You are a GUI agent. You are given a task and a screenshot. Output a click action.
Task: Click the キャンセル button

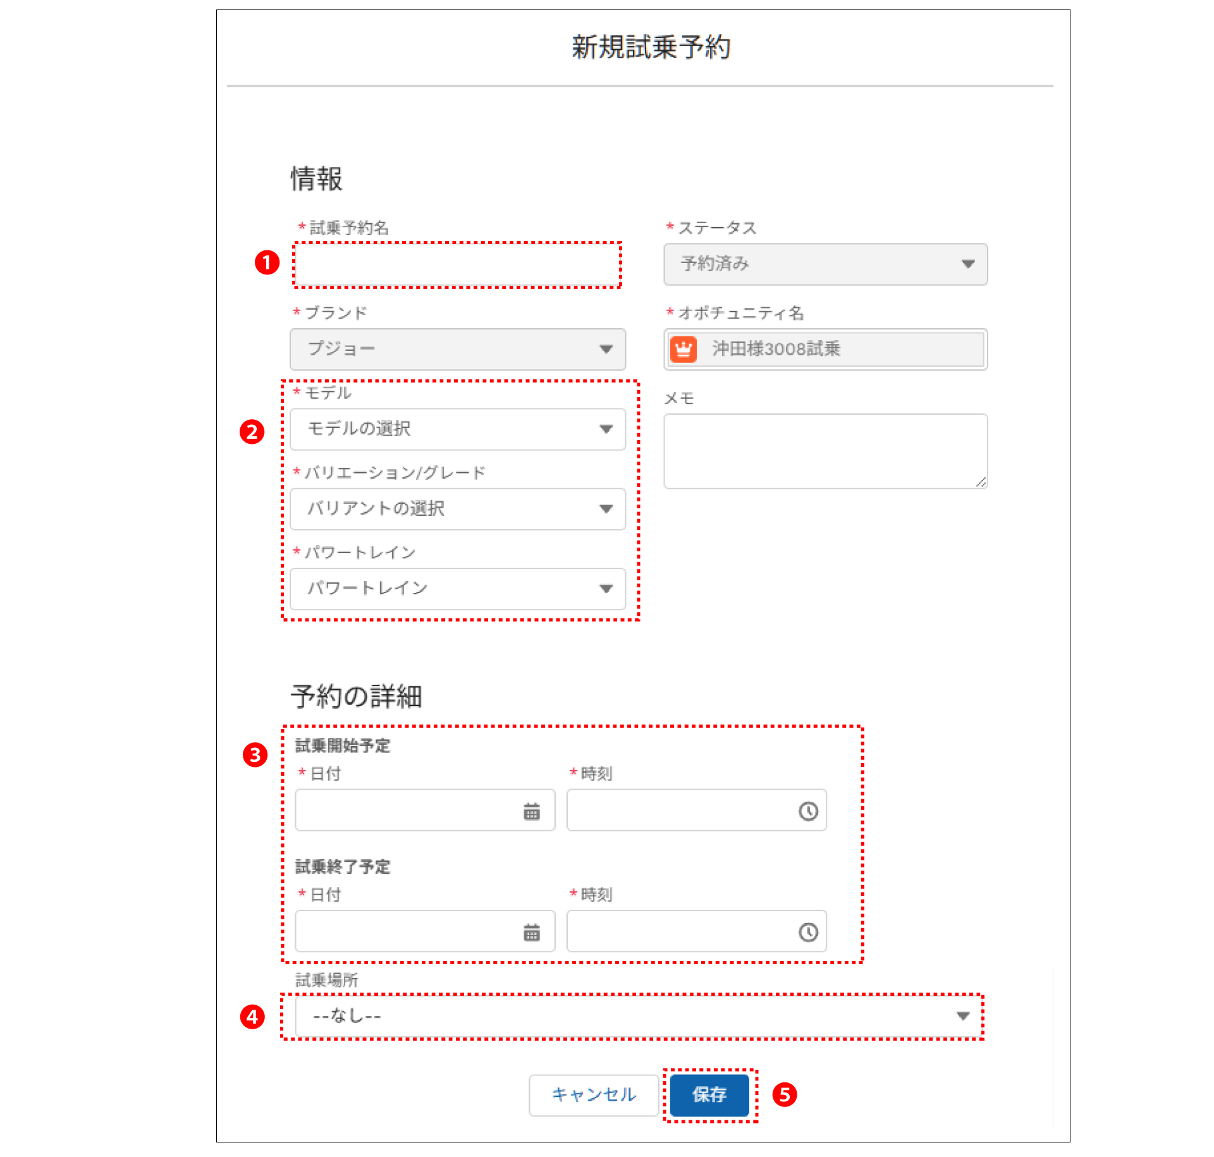pyautogui.click(x=593, y=1094)
